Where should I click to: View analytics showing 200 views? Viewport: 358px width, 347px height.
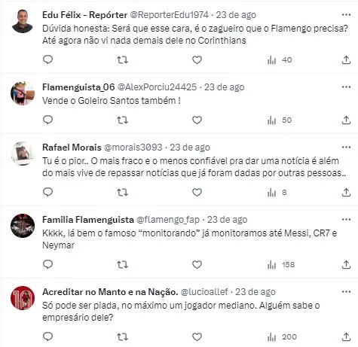pos(282,336)
